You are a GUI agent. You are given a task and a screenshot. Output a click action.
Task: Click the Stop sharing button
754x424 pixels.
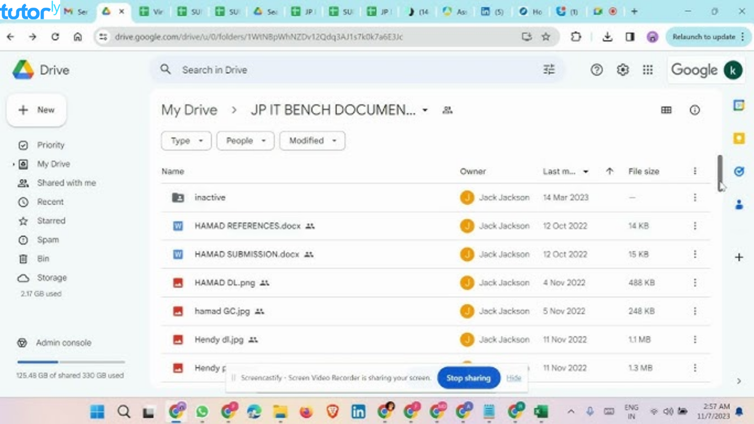[x=468, y=378]
